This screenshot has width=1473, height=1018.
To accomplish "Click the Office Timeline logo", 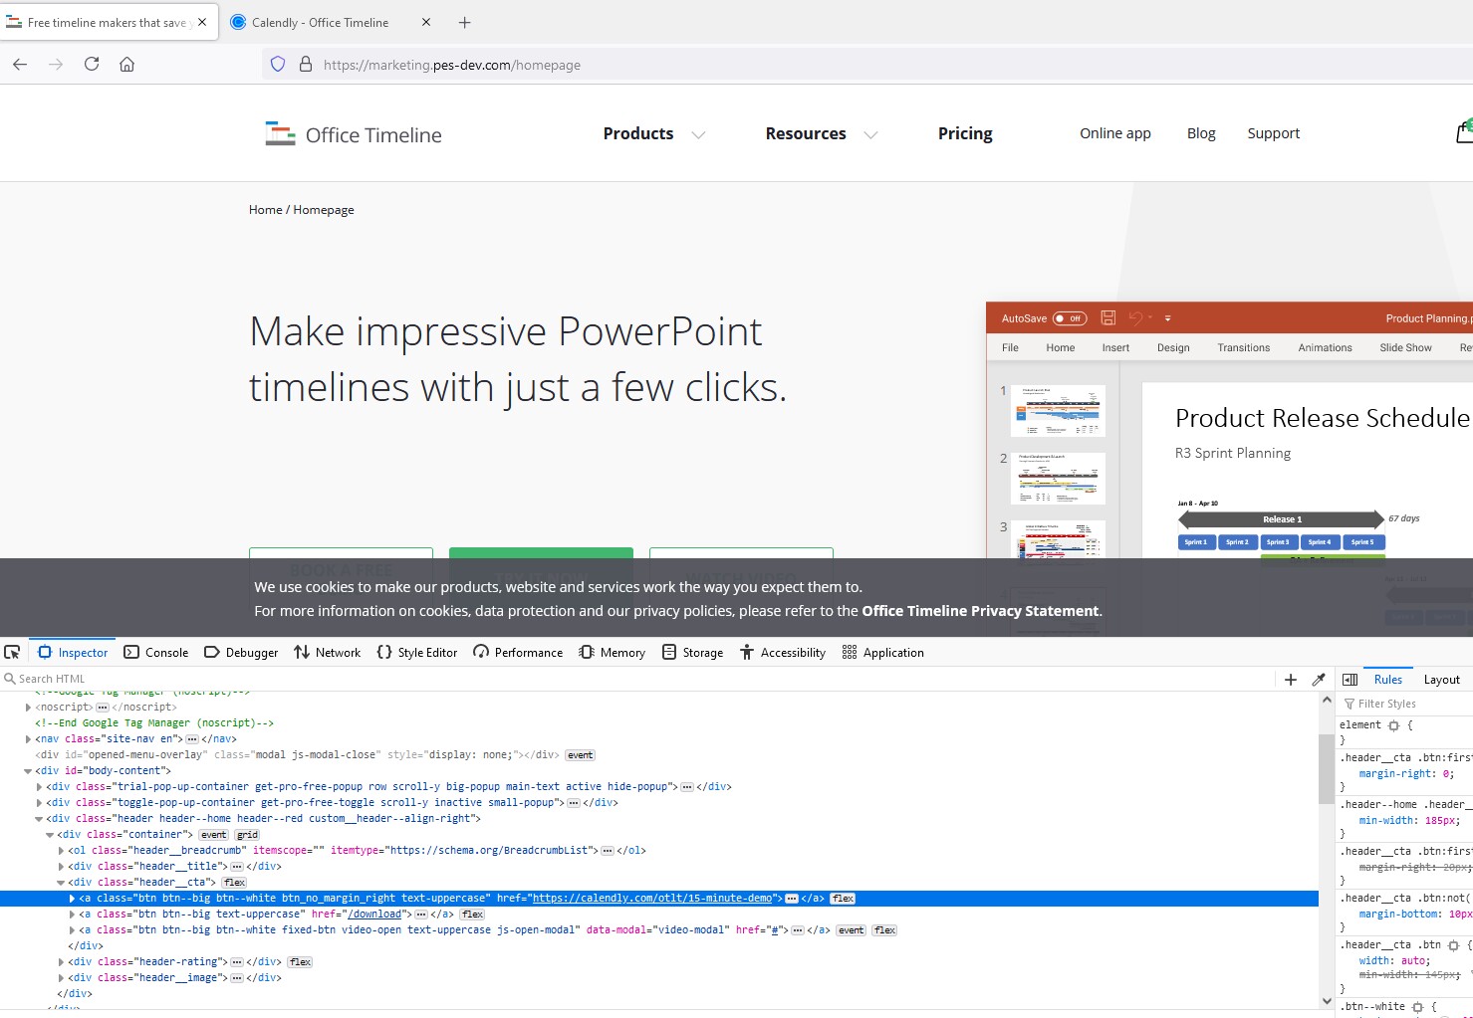I will point(353,133).
